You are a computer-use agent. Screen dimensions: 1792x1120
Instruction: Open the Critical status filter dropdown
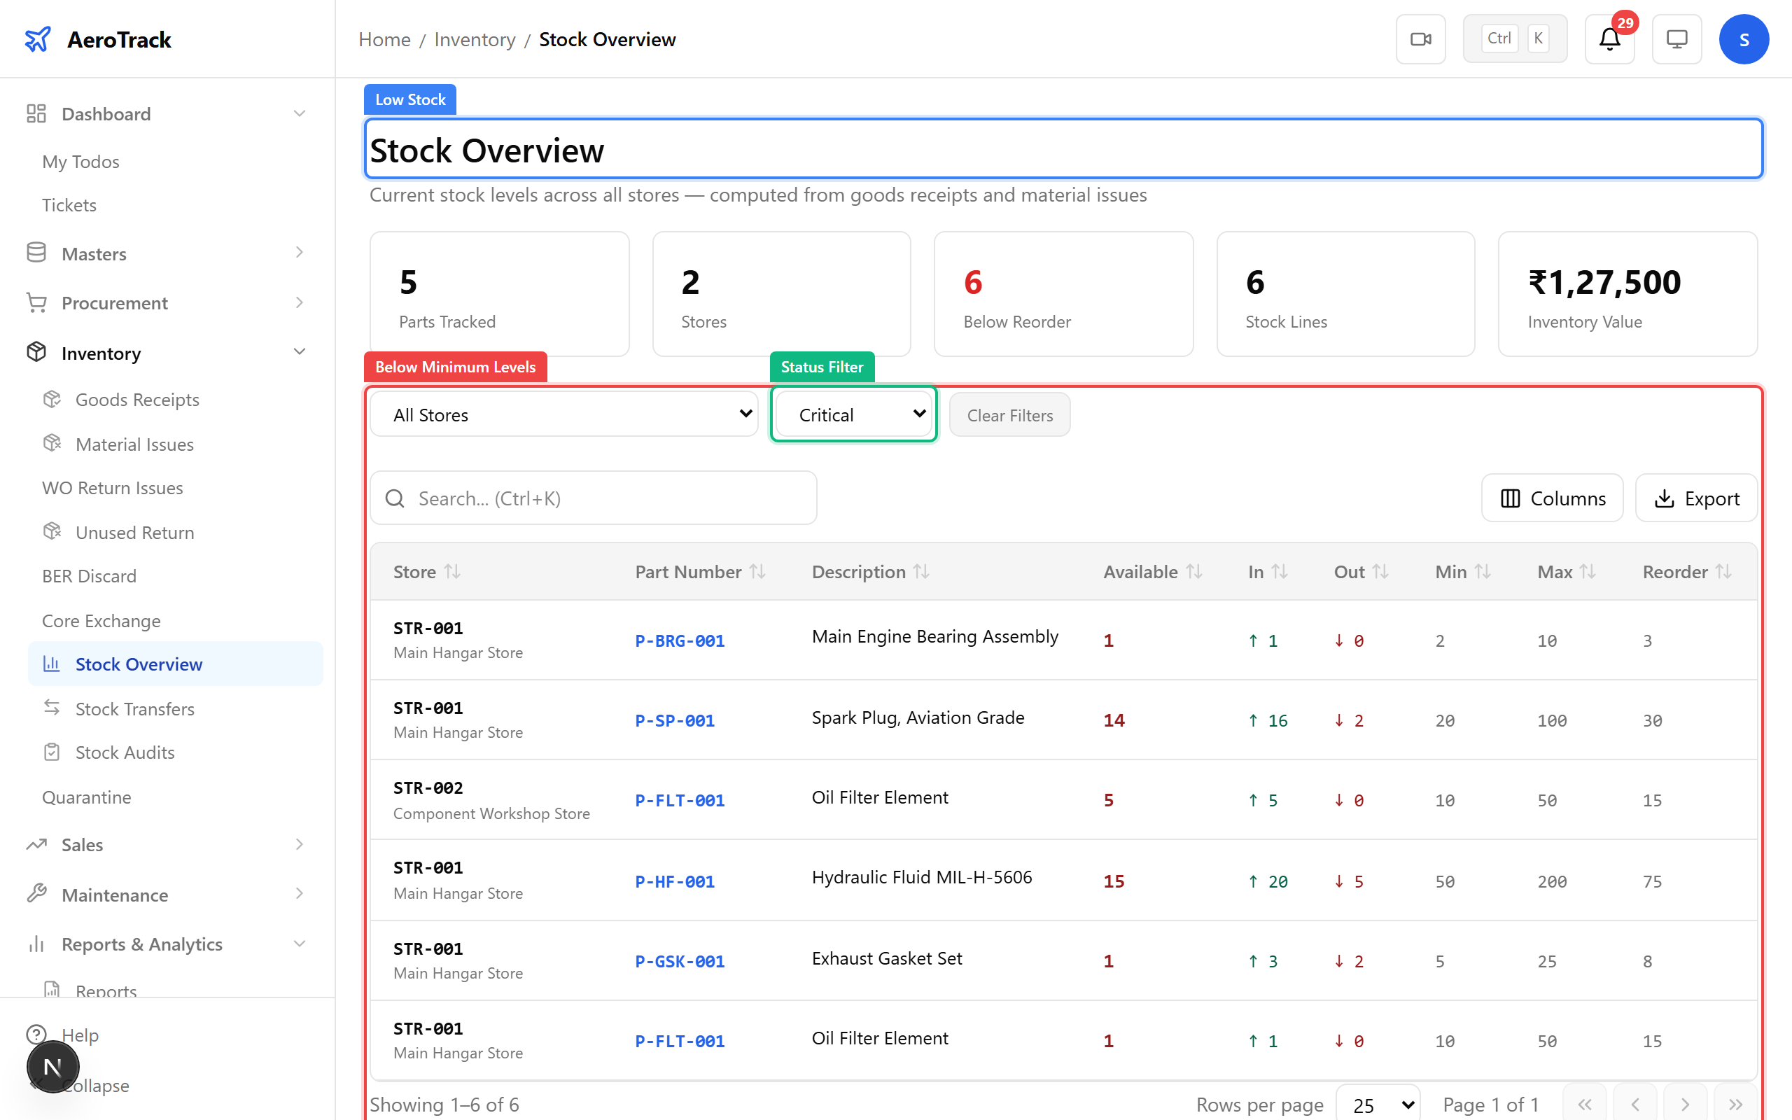853,414
